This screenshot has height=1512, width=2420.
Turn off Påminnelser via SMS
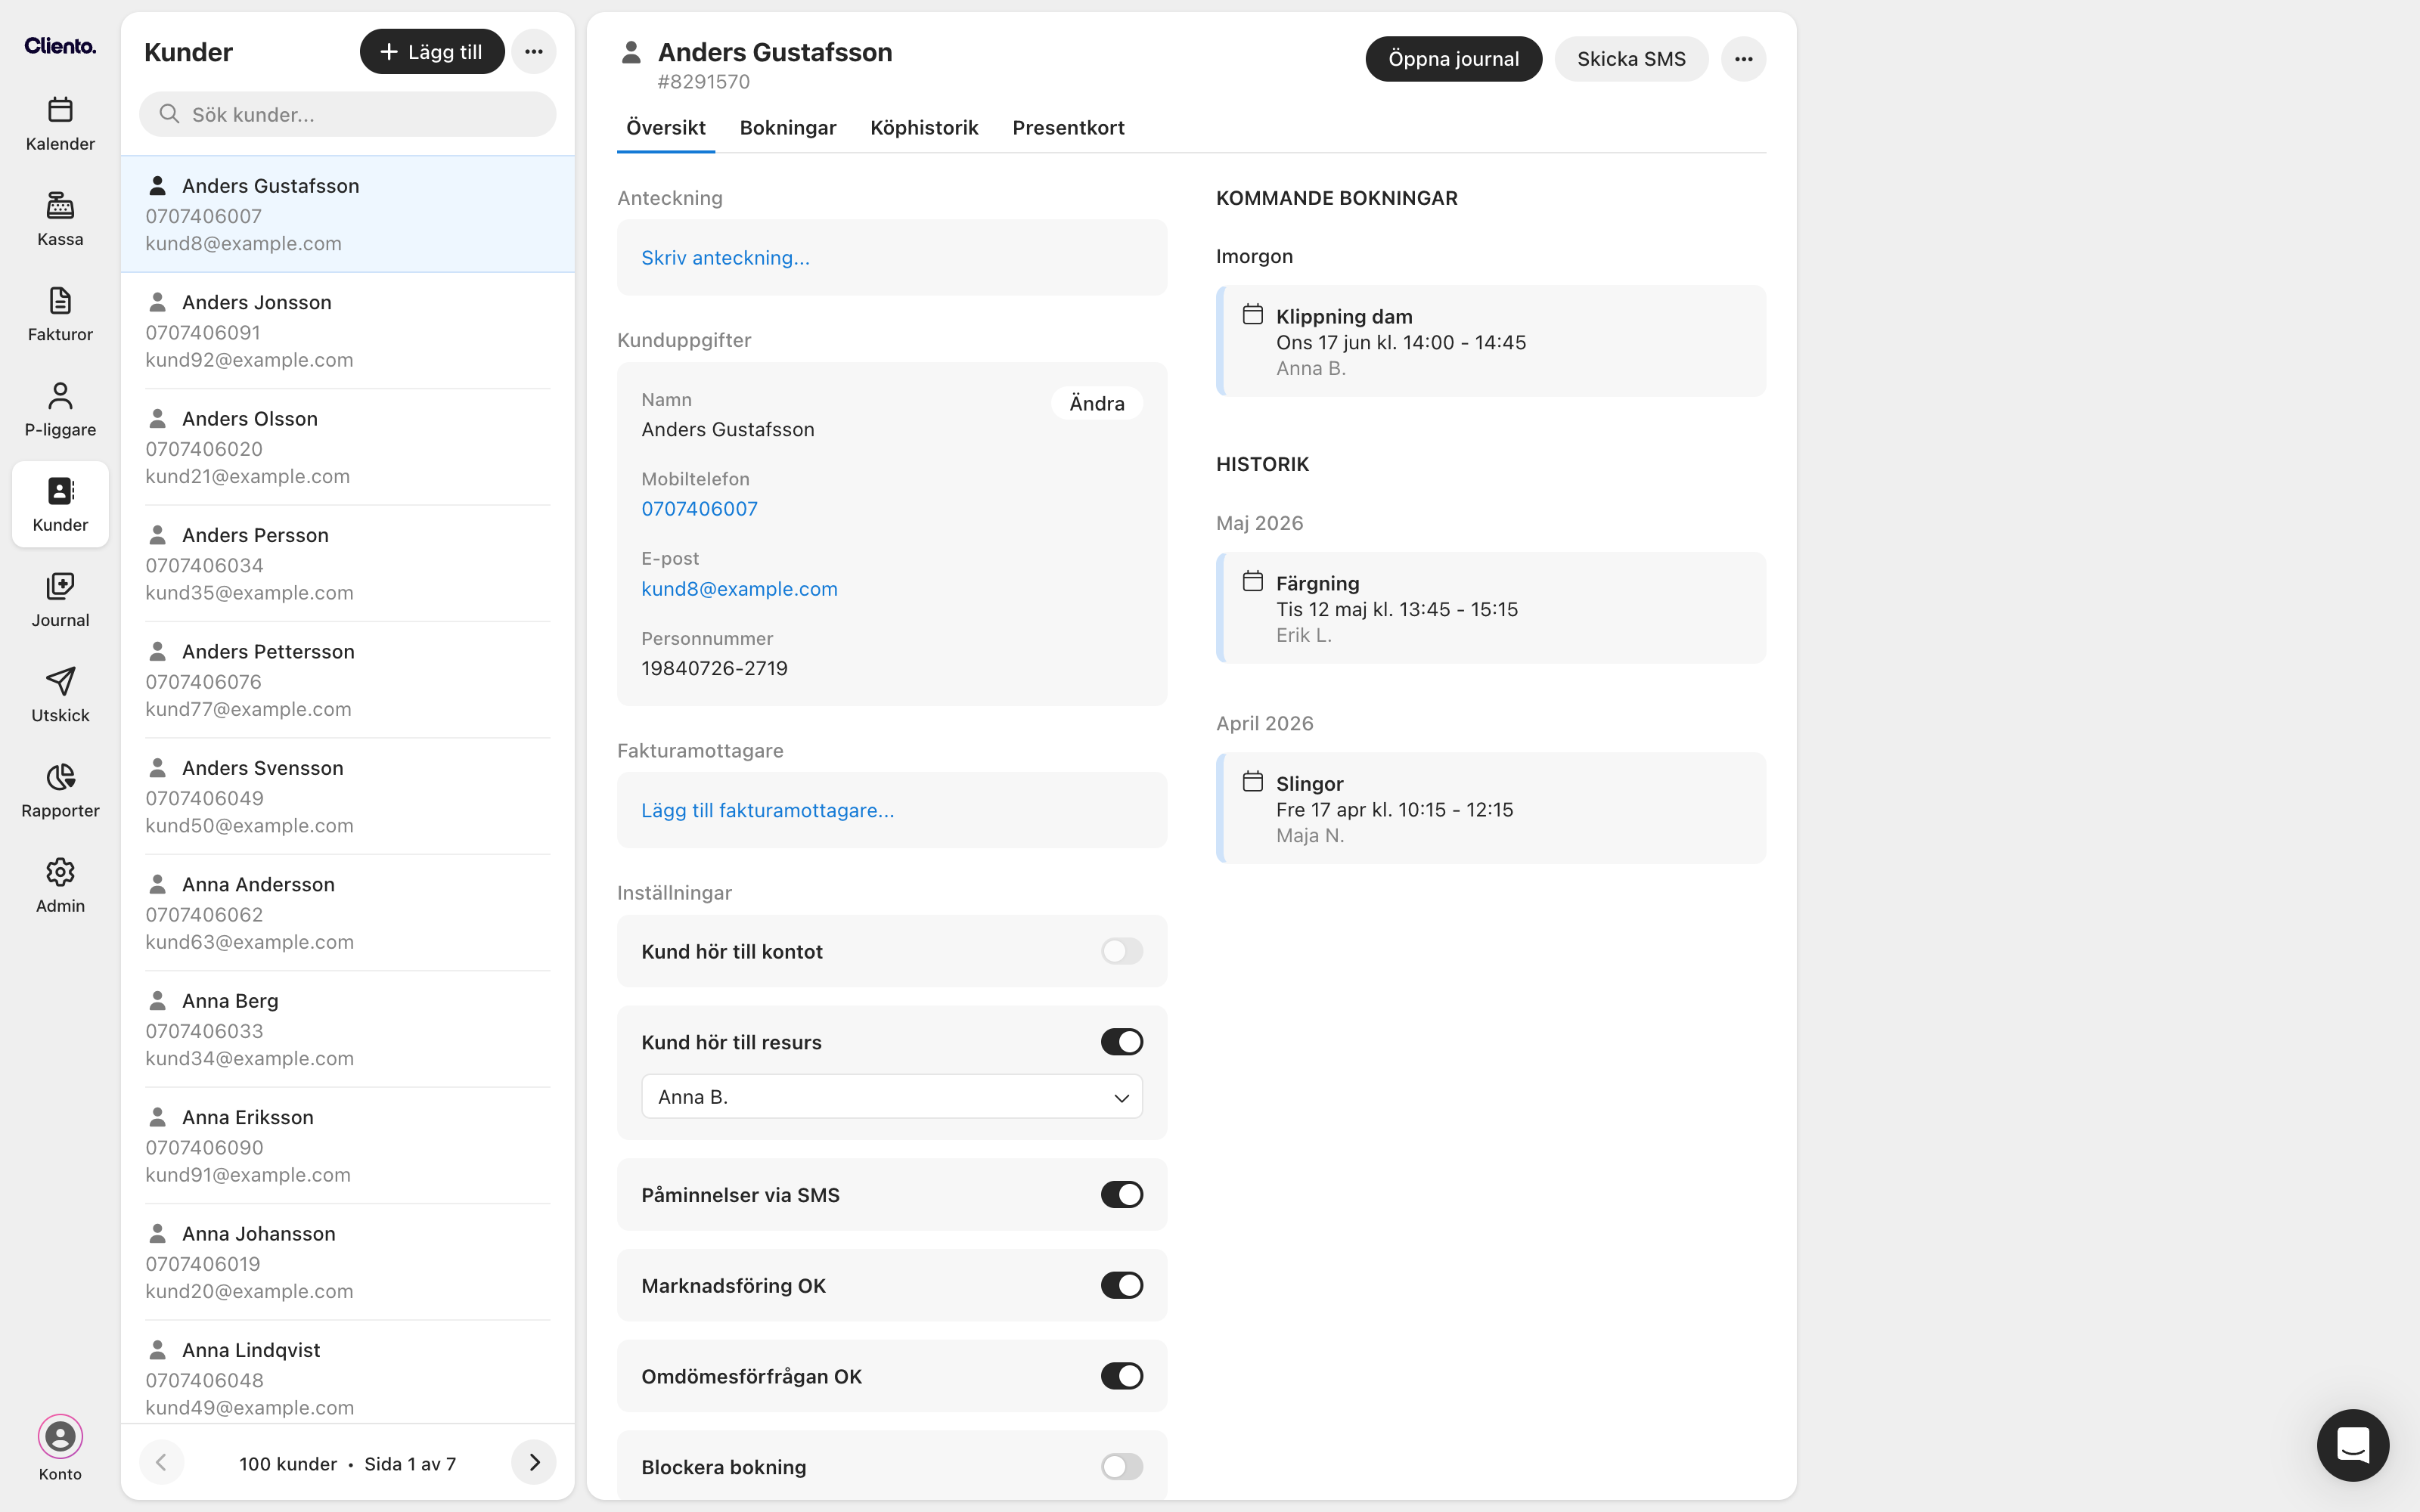[x=1121, y=1195]
